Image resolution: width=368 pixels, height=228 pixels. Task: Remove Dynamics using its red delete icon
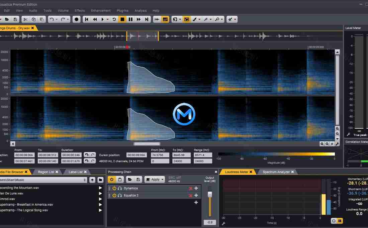click(191, 188)
